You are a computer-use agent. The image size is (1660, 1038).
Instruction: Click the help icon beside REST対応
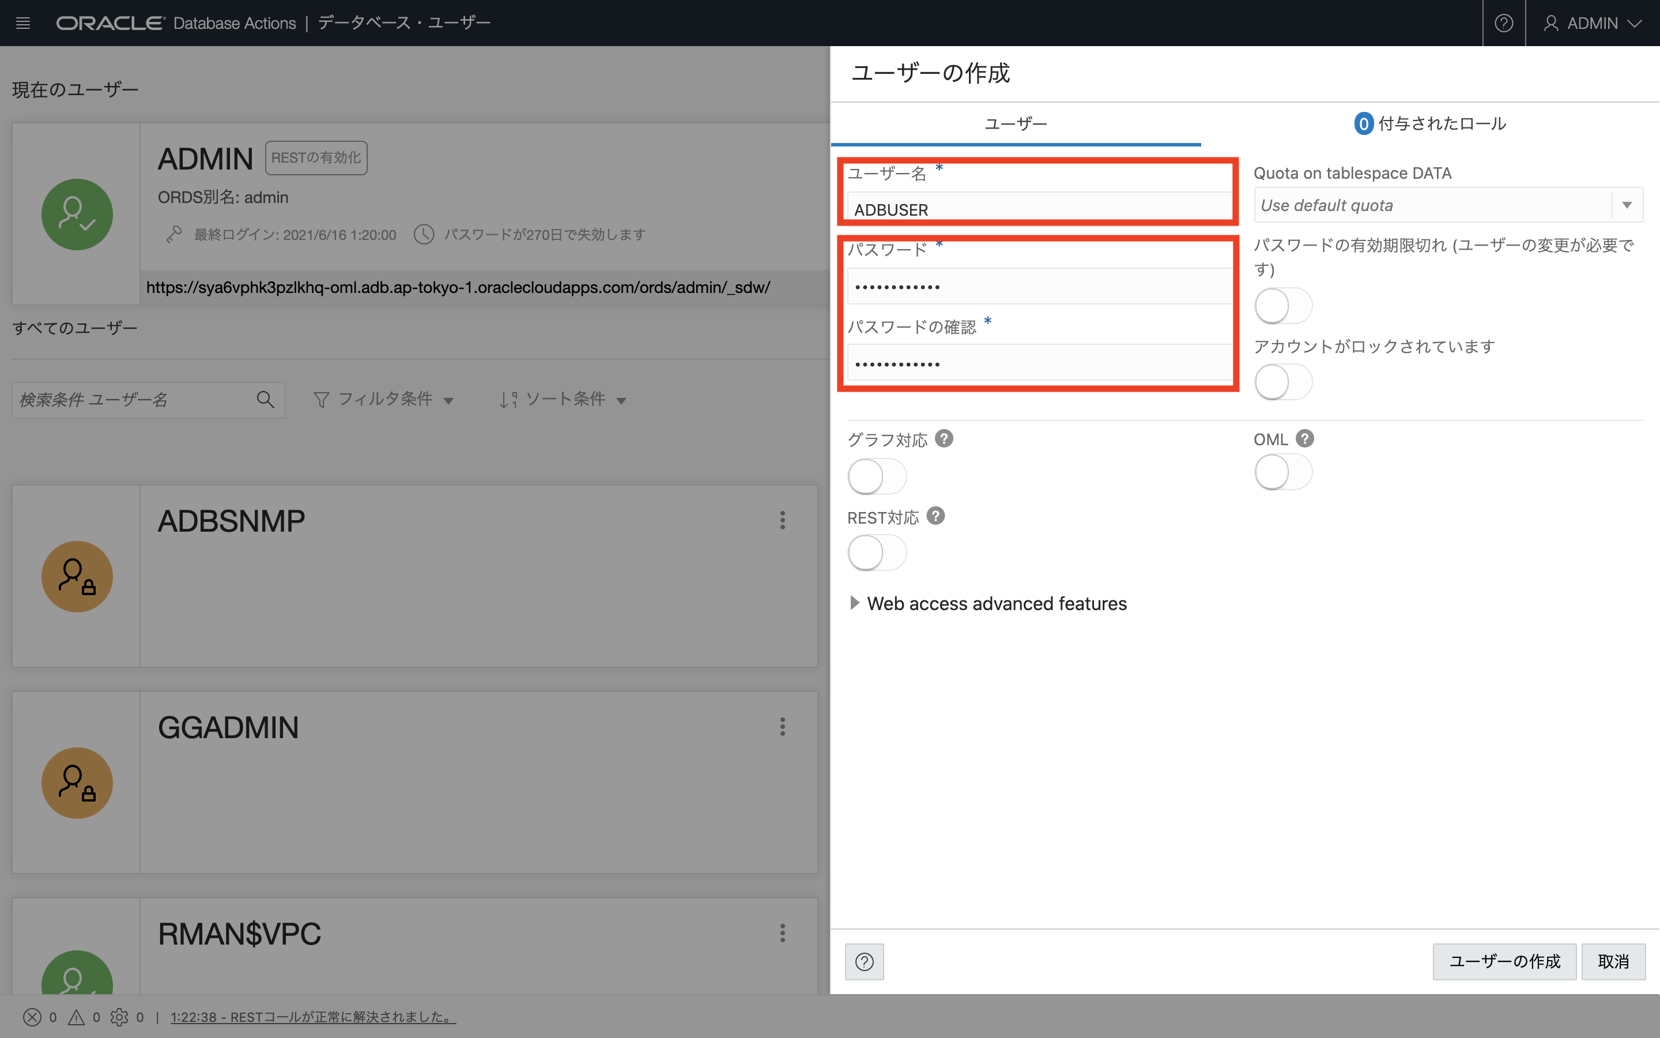point(935,516)
